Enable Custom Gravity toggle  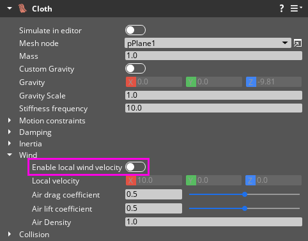pyautogui.click(x=135, y=68)
